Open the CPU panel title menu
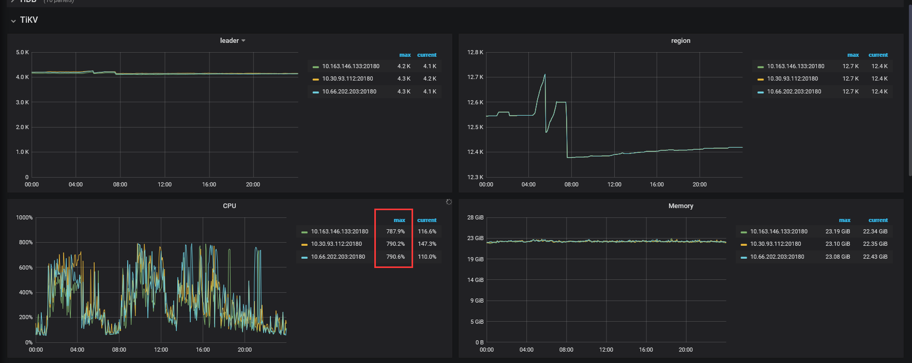 pyautogui.click(x=229, y=206)
